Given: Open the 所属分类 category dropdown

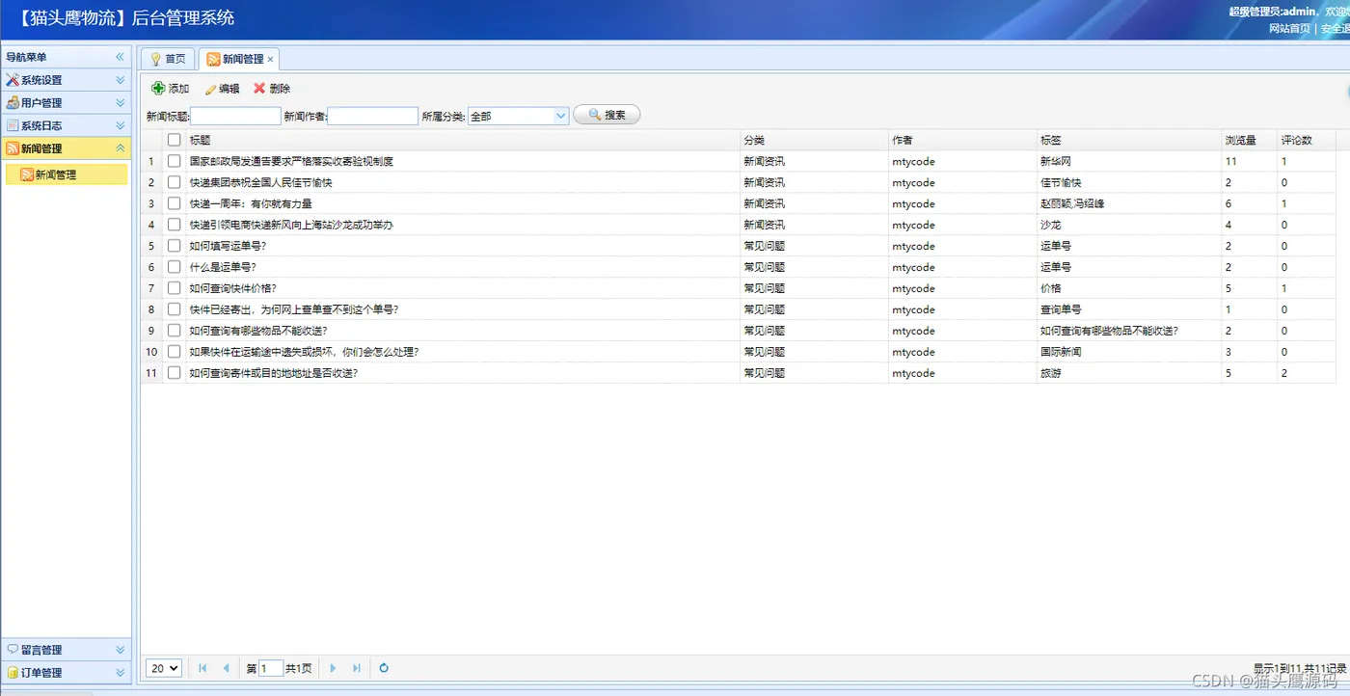Looking at the screenshot, I should click(560, 116).
